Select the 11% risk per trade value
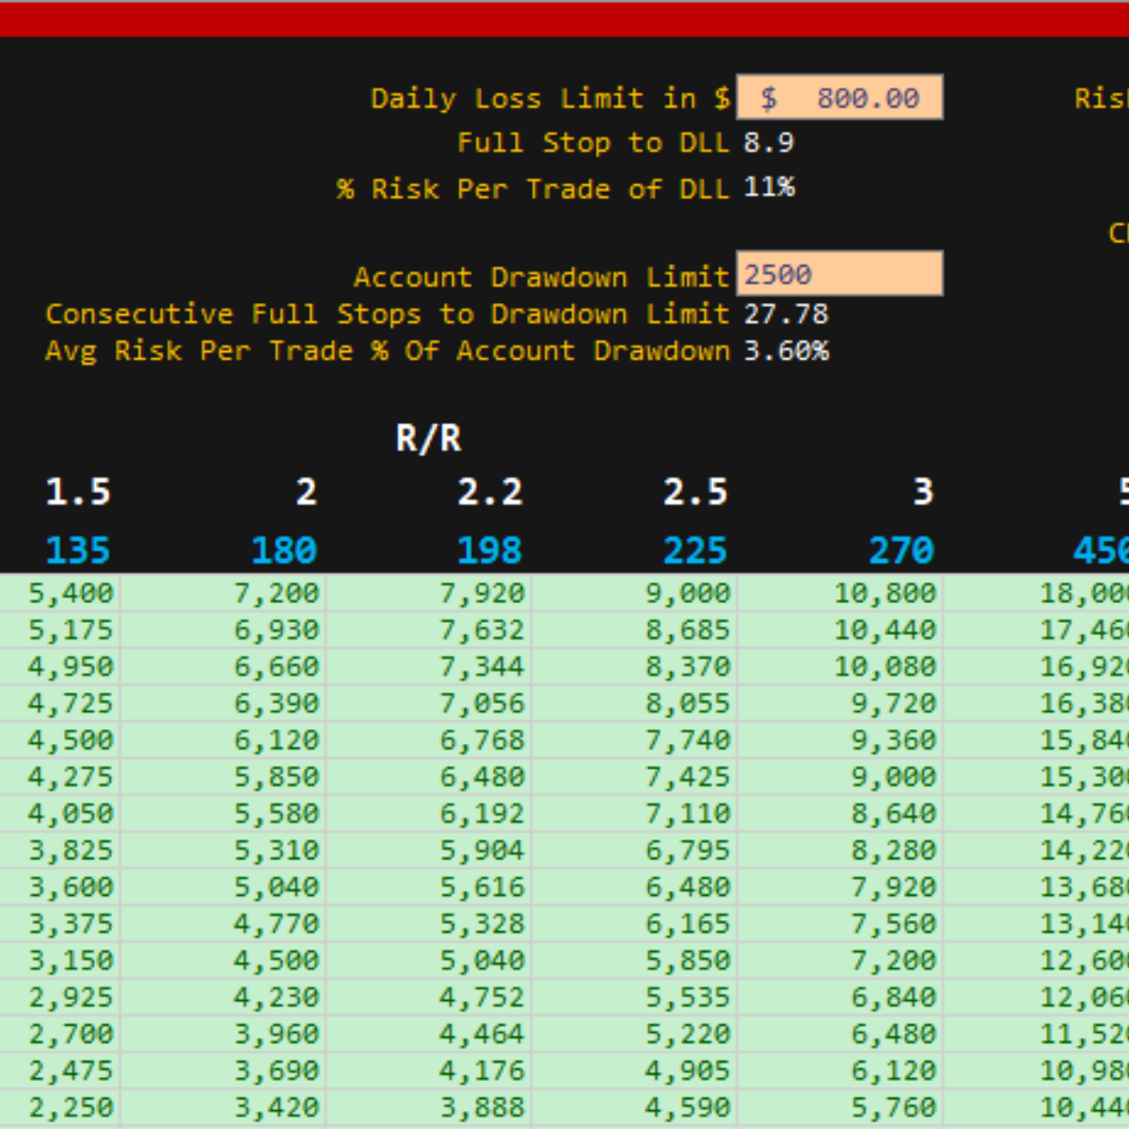This screenshot has height=1129, width=1129. (x=769, y=187)
